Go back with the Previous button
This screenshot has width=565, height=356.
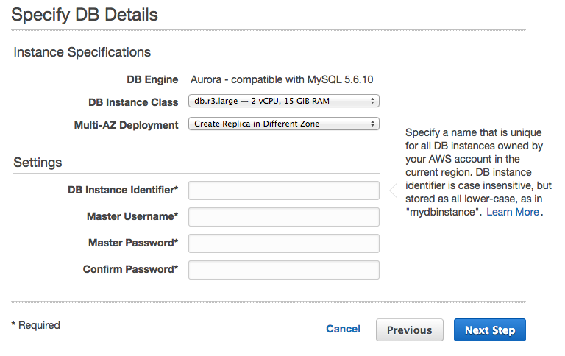point(409,330)
